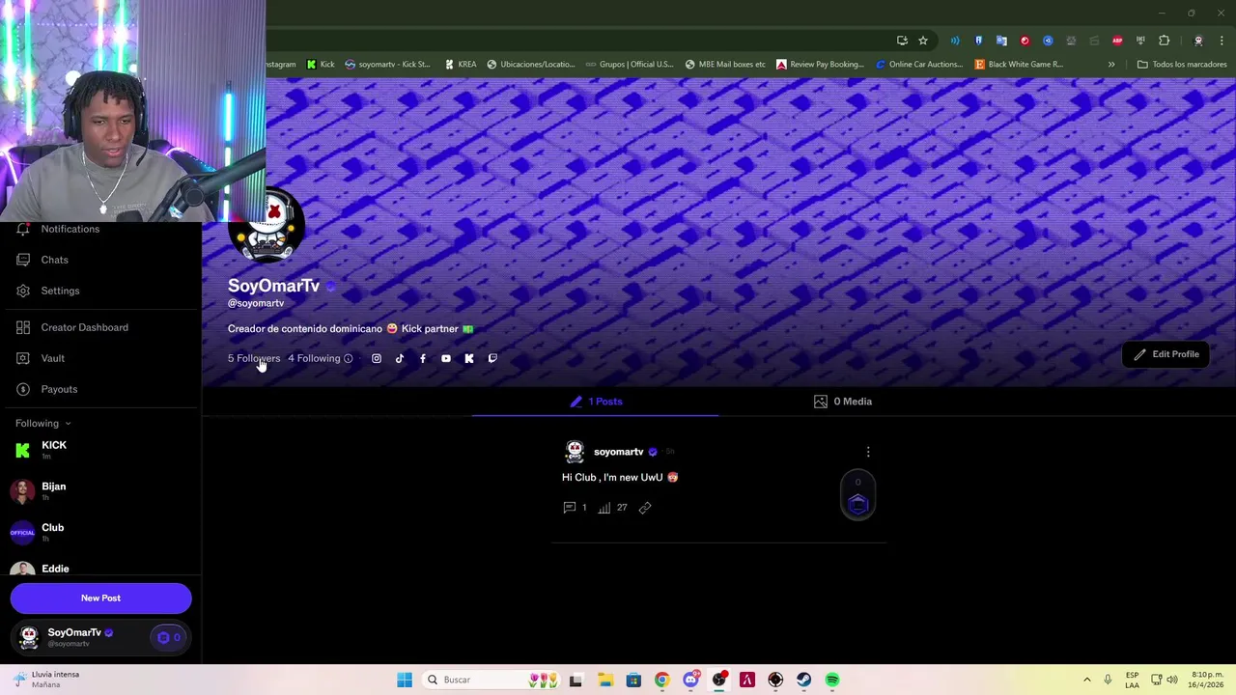1236x695 pixels.
Task: Show more bookmarks with the chevron
Action: coord(1111,65)
